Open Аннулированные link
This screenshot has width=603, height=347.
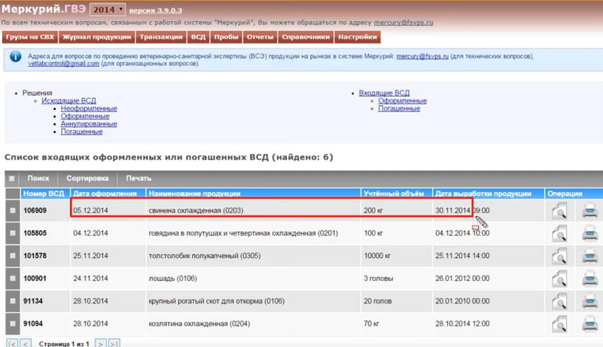point(89,124)
